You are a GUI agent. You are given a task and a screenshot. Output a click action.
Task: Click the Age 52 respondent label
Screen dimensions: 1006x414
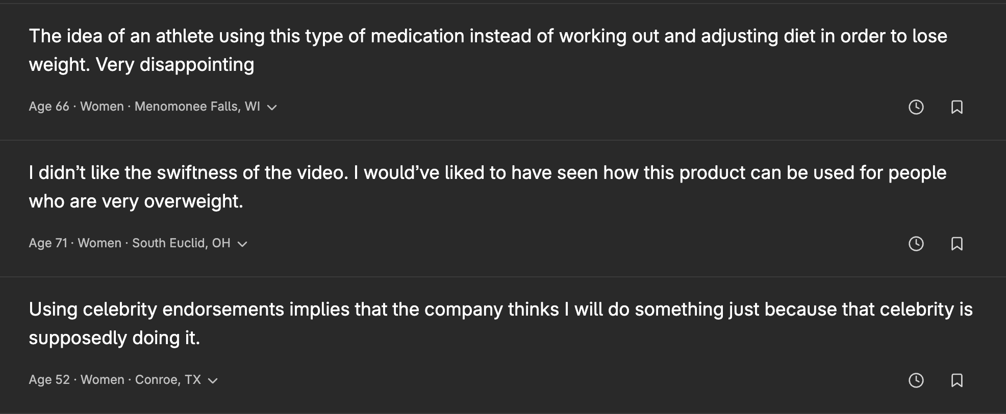pos(49,380)
